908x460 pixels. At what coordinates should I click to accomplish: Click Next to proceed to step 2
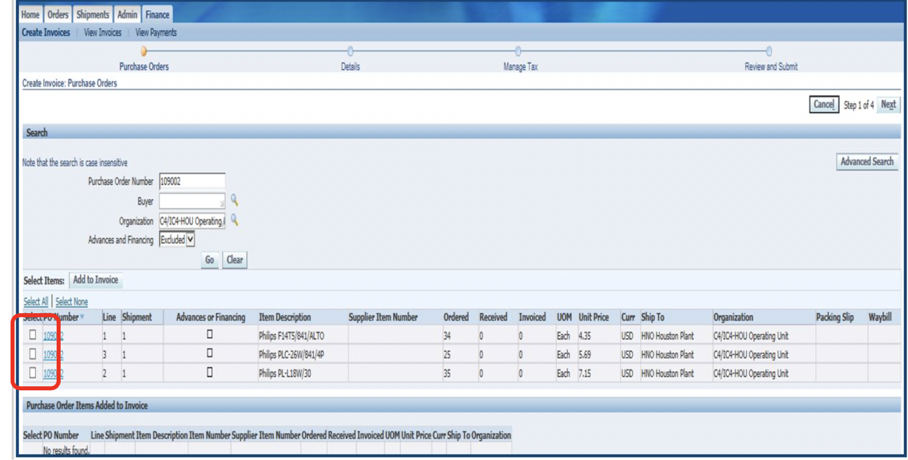pyautogui.click(x=888, y=104)
